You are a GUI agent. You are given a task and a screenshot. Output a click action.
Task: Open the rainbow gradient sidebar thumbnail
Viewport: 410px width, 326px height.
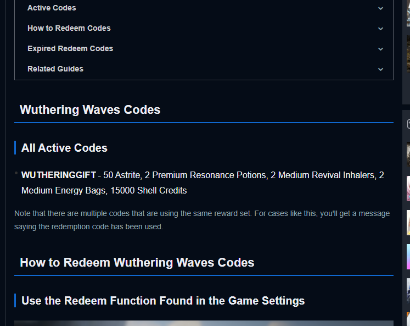(x=408, y=256)
